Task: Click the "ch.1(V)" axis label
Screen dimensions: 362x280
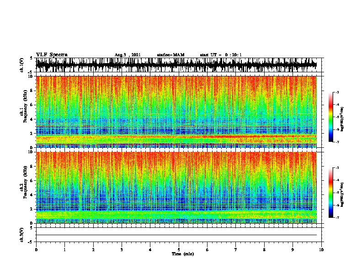Action: click(22, 65)
